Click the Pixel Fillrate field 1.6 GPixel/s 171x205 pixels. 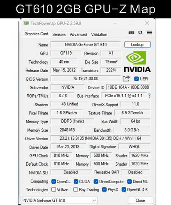click(x=67, y=113)
